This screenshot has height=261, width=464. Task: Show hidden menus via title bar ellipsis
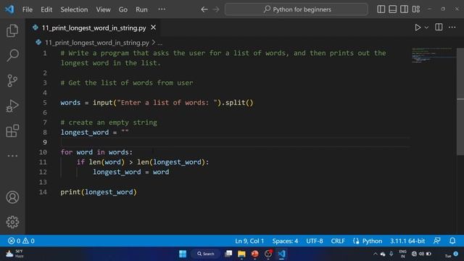coord(162,9)
